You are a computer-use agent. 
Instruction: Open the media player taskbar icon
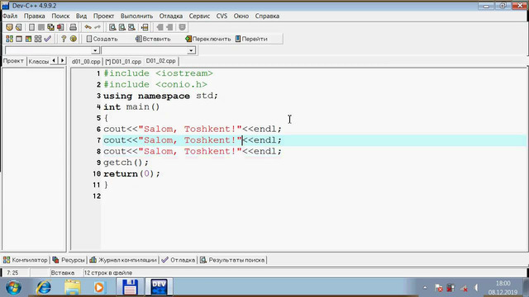tap(99, 288)
